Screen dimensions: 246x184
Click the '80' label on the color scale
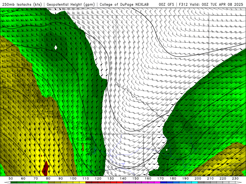(48, 178)
